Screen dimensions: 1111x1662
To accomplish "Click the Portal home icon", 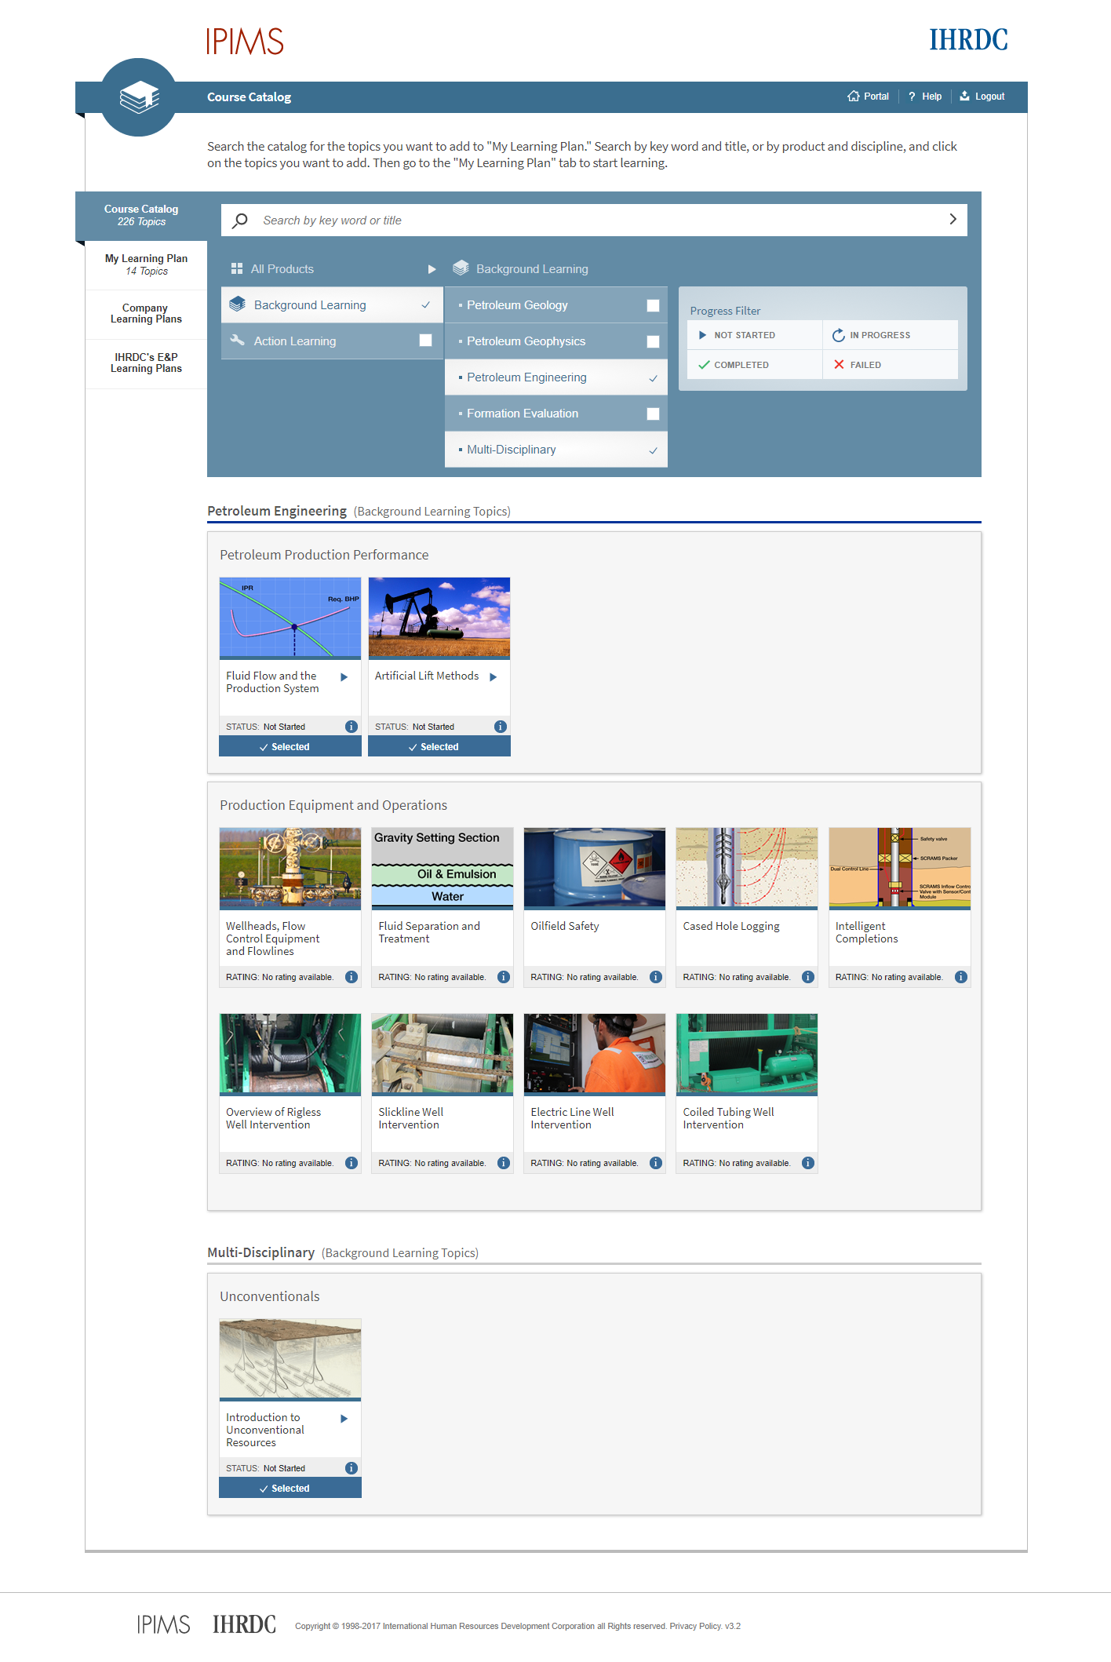I will [x=853, y=96].
